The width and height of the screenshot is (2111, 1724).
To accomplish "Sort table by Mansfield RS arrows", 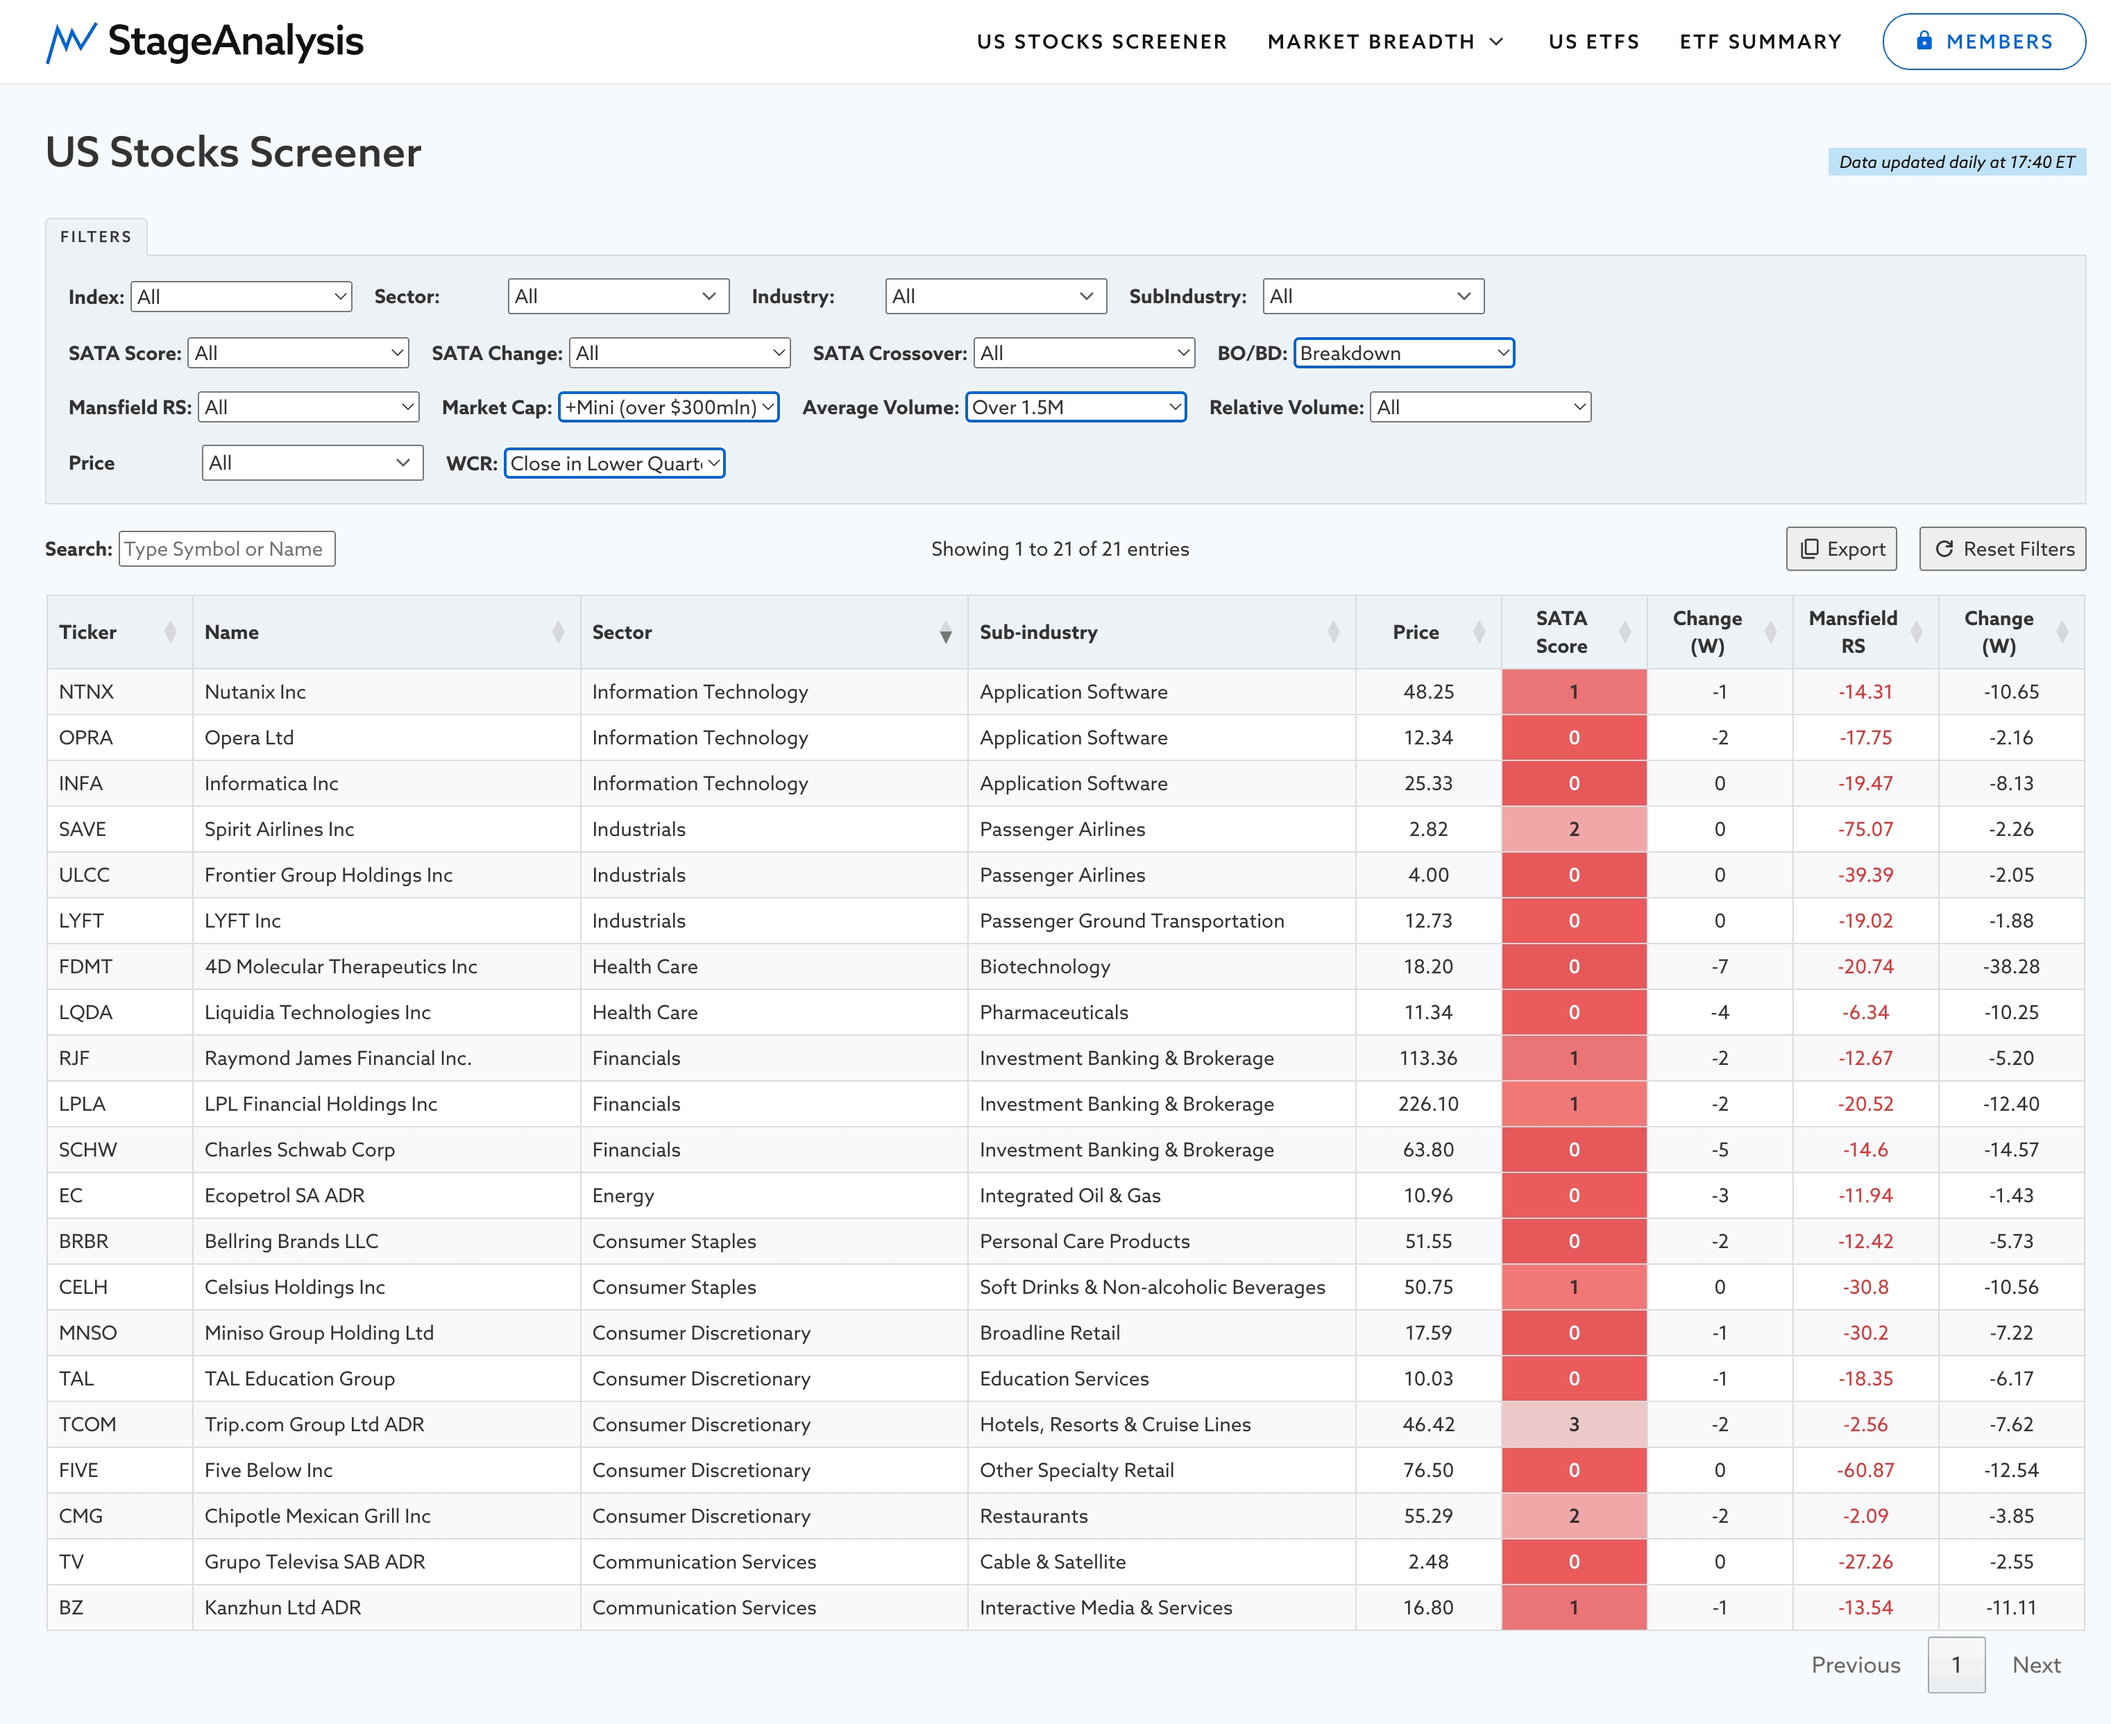I will (1916, 631).
